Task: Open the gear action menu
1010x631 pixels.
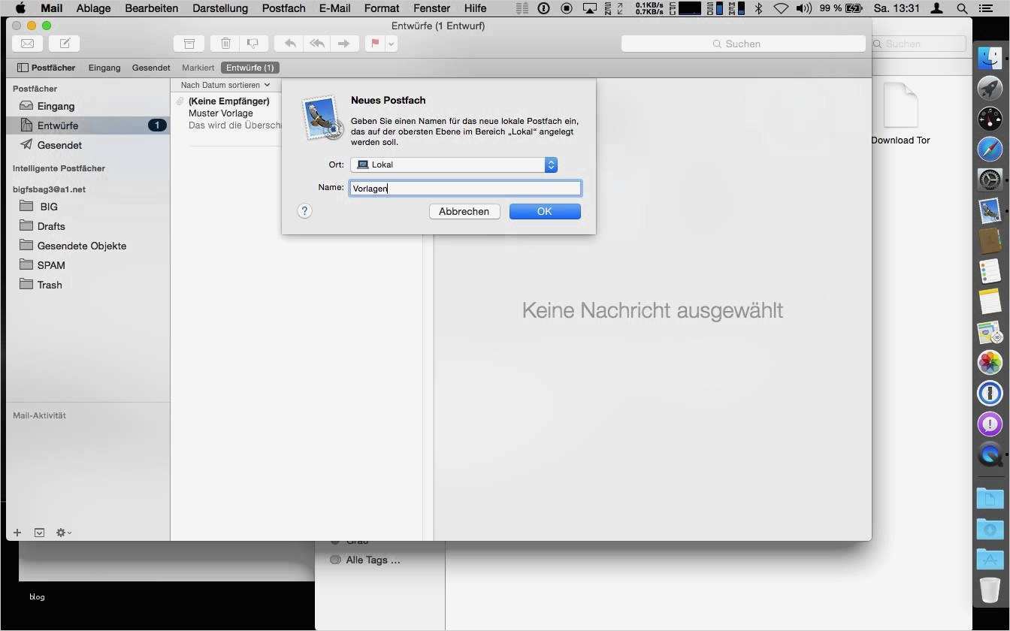Action: click(64, 533)
